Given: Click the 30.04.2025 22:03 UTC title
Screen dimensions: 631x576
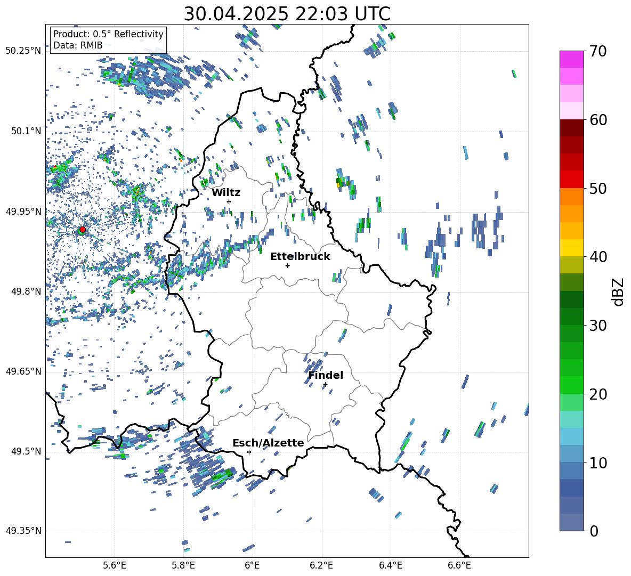Looking at the screenshot, I should (x=287, y=14).
